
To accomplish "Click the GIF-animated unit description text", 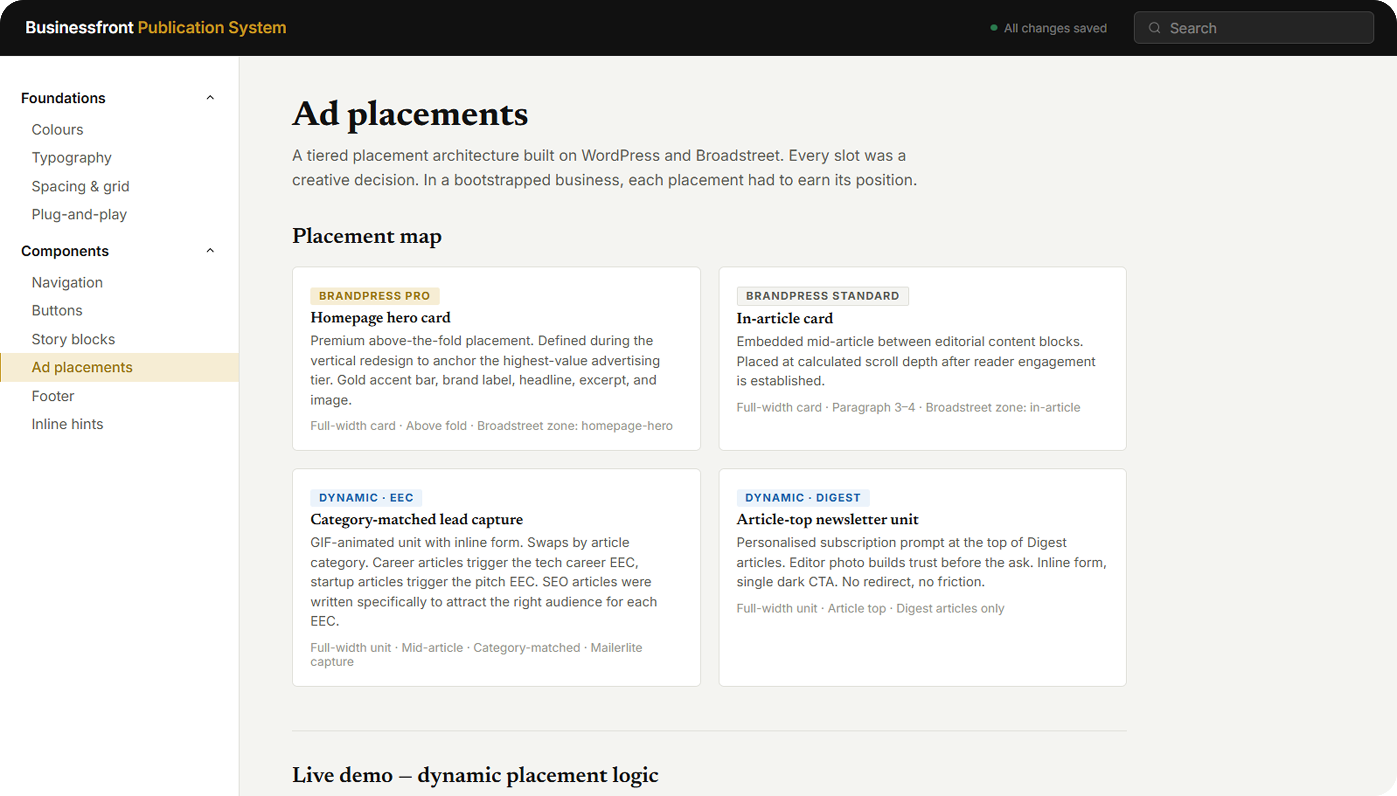I will point(483,581).
